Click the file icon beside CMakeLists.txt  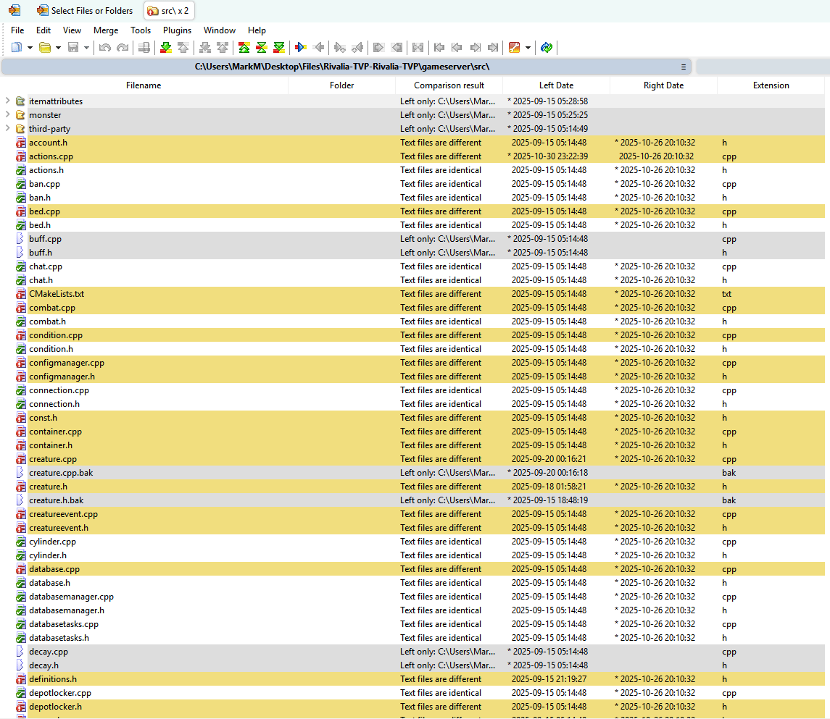pyautogui.click(x=20, y=293)
